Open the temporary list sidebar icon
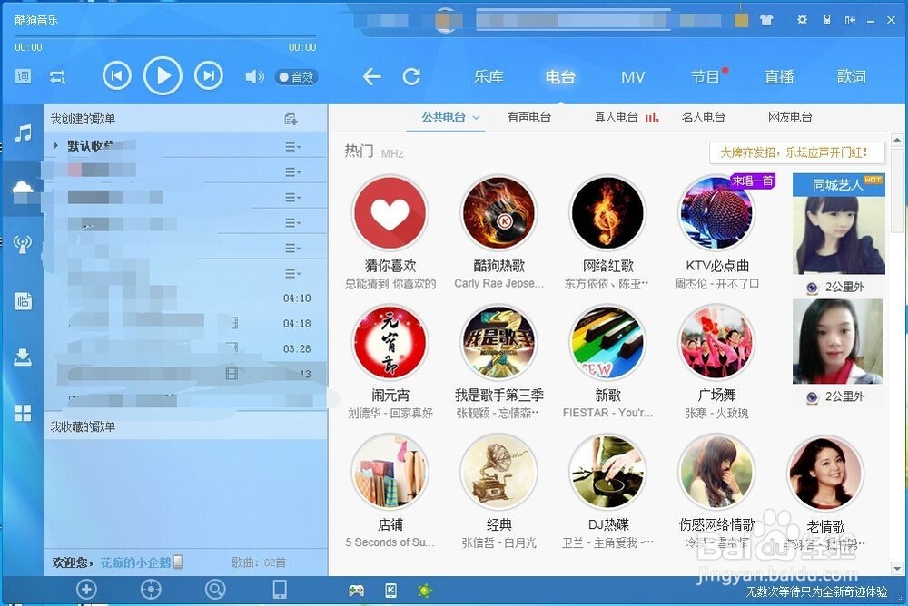The height and width of the screenshot is (606, 908). click(x=23, y=301)
